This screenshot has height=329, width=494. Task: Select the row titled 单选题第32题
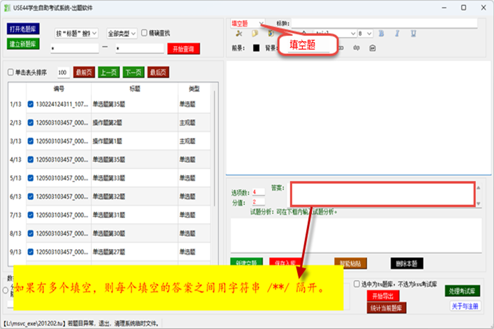point(109,197)
